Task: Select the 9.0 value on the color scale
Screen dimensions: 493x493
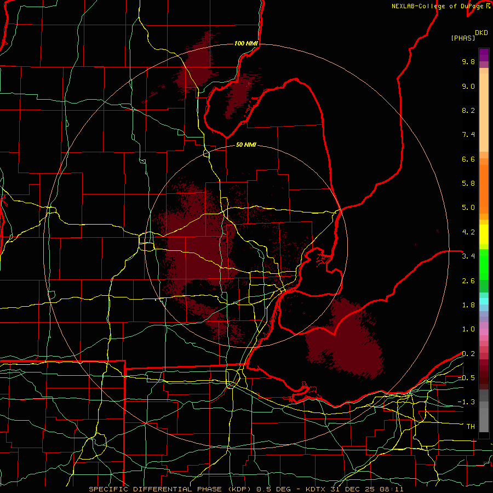Action: (x=468, y=86)
